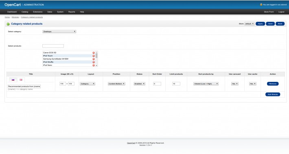Click the Remove module button

pyautogui.click(x=273, y=84)
